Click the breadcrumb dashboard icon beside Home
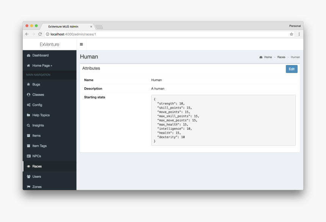The height and width of the screenshot is (222, 326). (x=261, y=57)
